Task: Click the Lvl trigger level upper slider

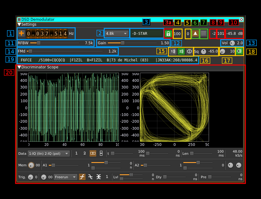Action: 131,175
